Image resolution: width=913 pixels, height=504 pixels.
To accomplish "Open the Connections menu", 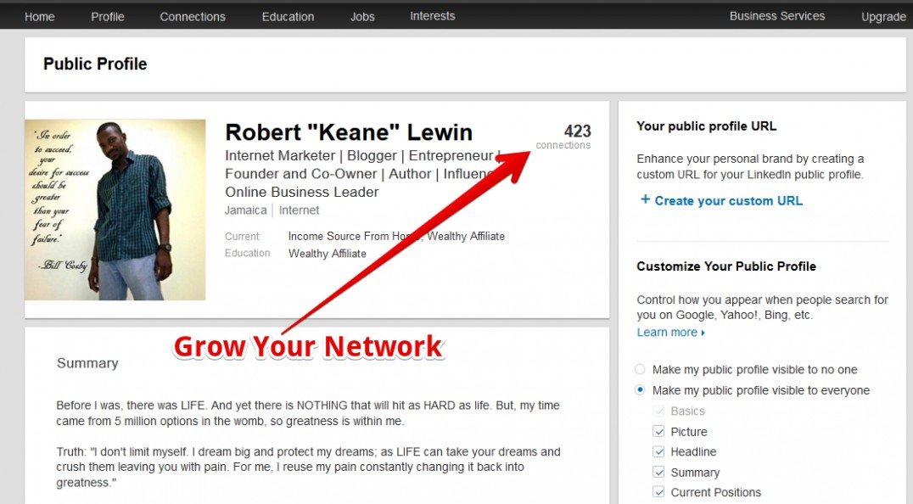I will tap(192, 17).
